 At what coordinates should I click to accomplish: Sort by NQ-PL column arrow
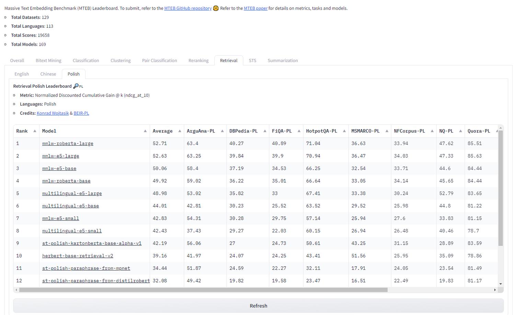click(460, 131)
